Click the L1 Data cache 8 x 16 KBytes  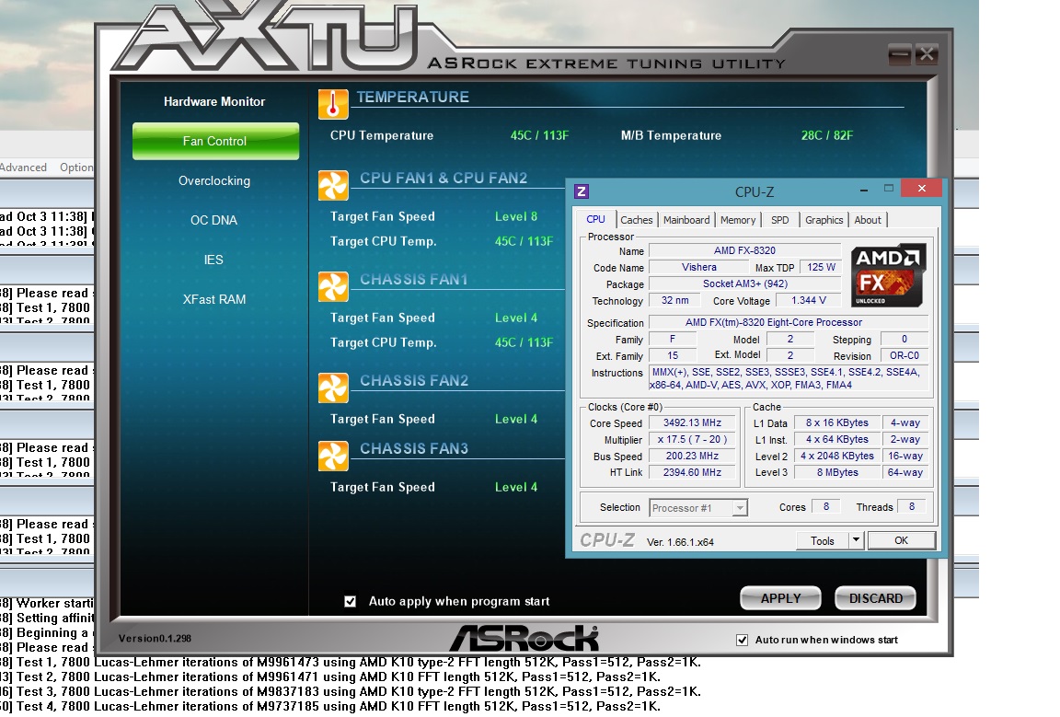pos(837,422)
